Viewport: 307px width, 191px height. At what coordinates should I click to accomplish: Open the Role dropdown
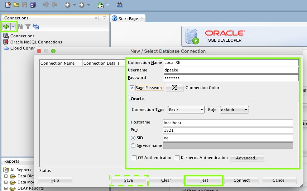point(234,110)
